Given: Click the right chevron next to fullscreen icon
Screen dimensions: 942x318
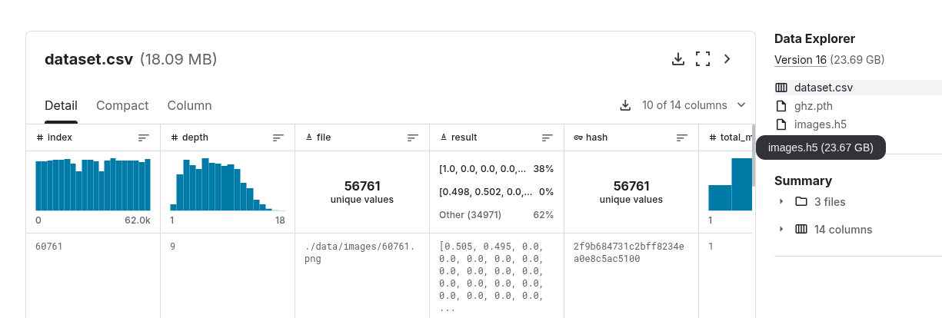Looking at the screenshot, I should [x=727, y=59].
